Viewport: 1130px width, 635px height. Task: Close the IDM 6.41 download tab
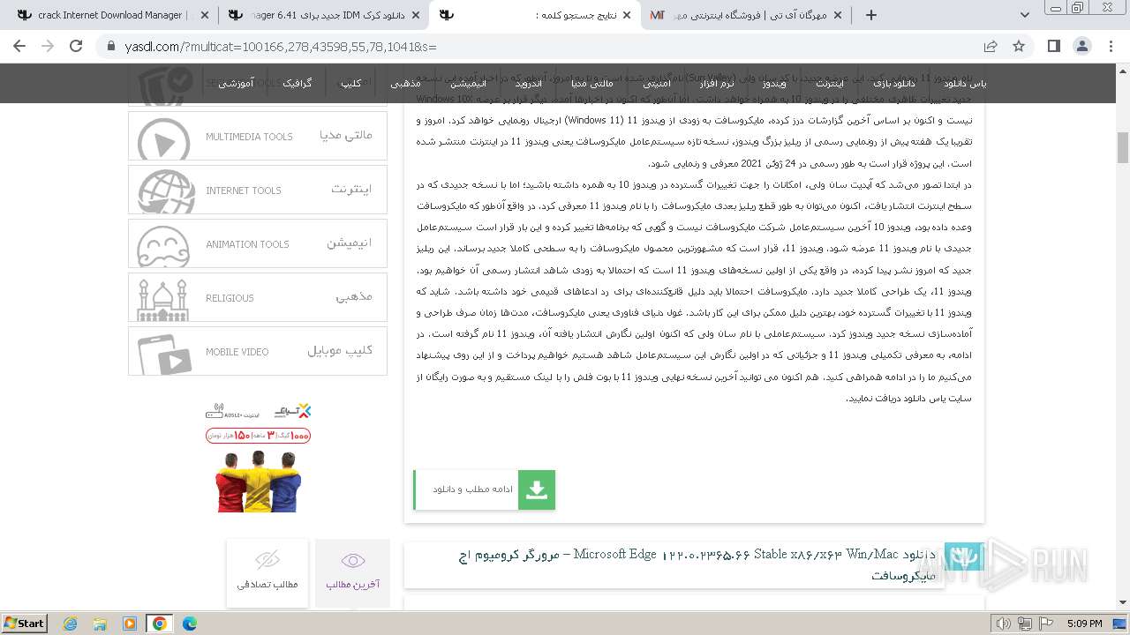[416, 15]
